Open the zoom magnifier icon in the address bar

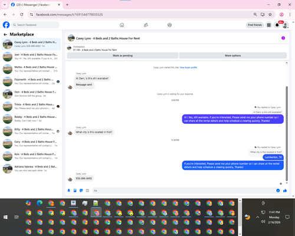coord(255,15)
